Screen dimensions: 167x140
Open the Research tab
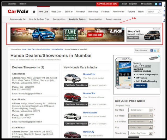pyautogui.click(x=81, y=12)
